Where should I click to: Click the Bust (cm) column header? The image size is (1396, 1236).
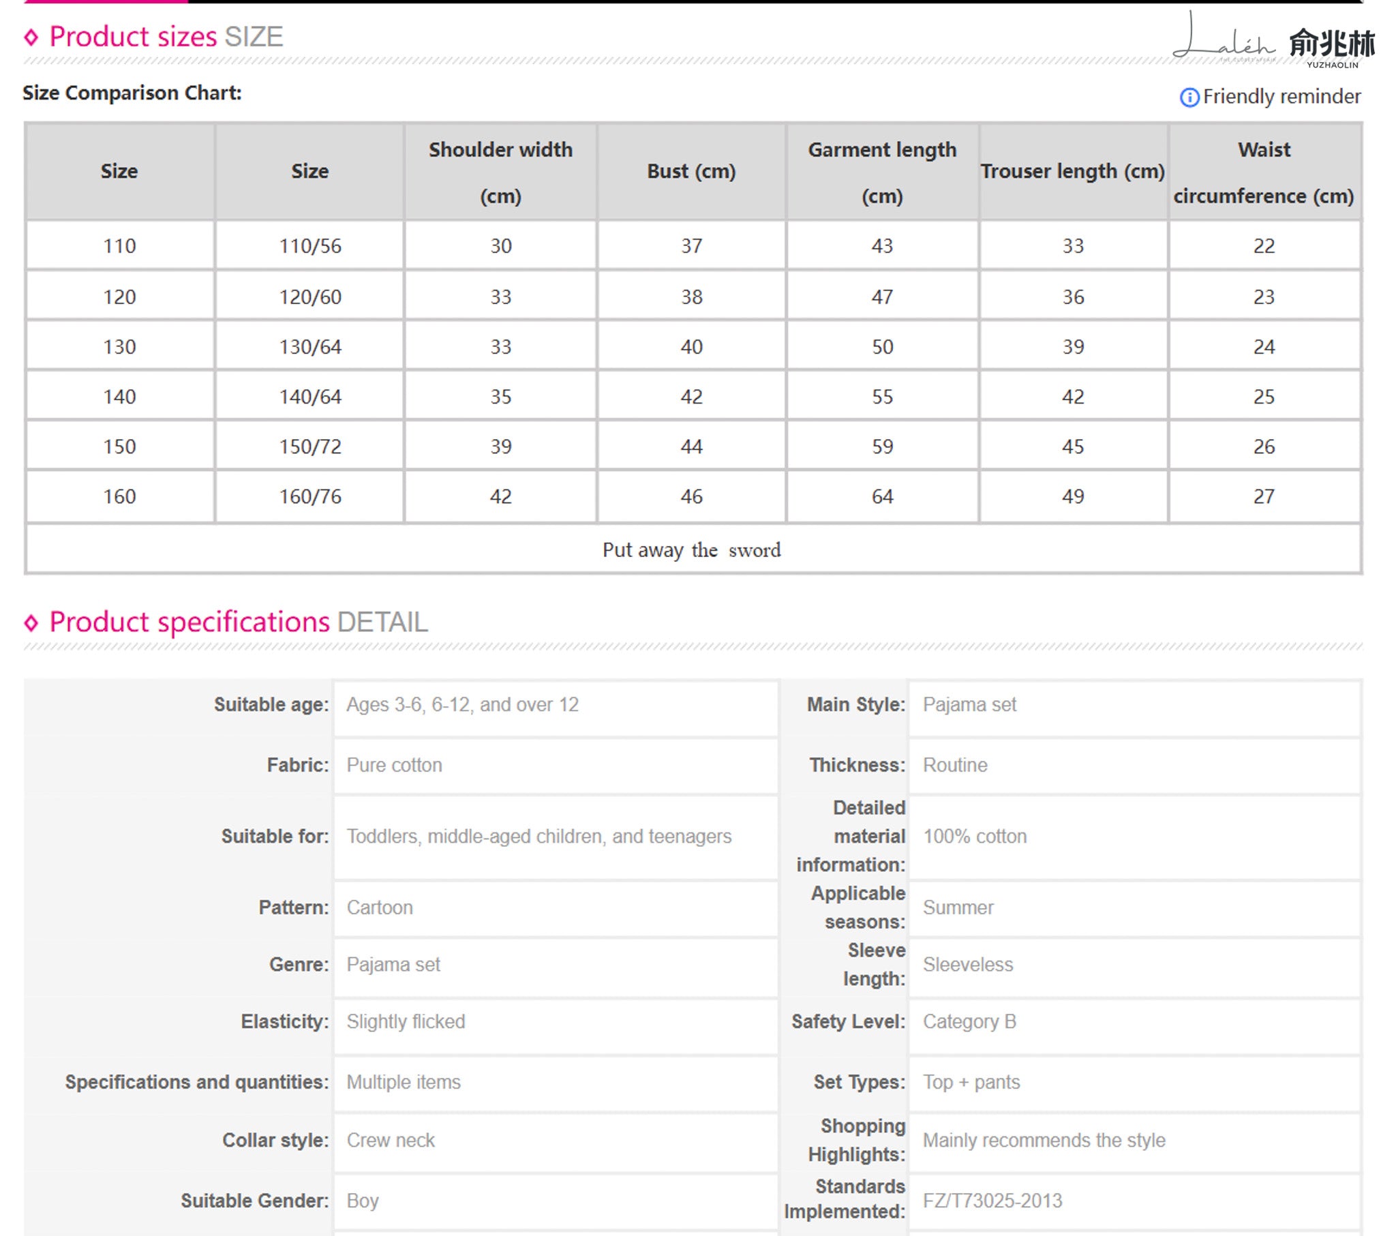[691, 172]
